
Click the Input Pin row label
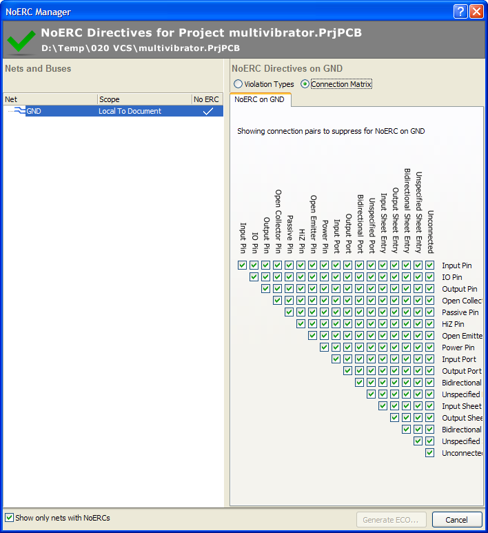click(x=457, y=265)
